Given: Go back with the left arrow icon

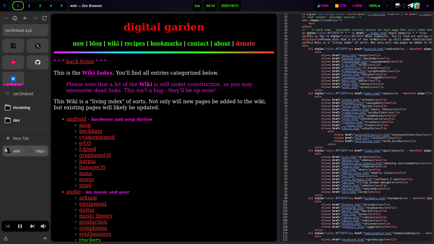Looking at the screenshot, I should [25, 18].
